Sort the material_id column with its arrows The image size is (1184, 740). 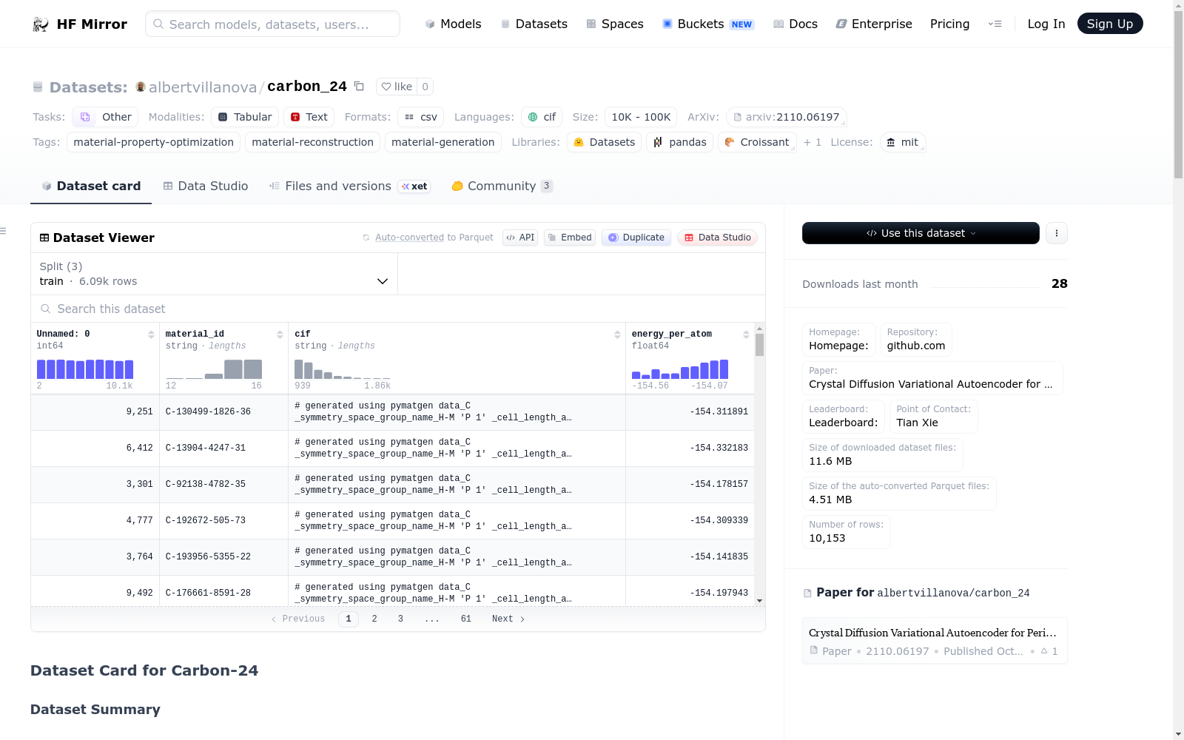point(280,334)
